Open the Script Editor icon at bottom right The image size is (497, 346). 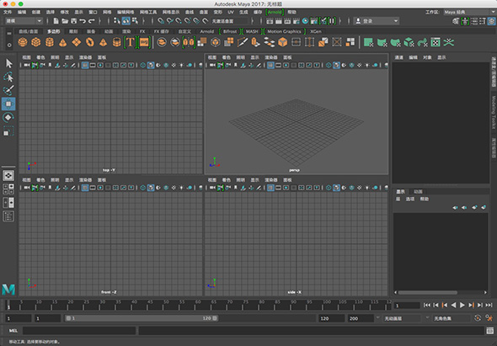(489, 331)
